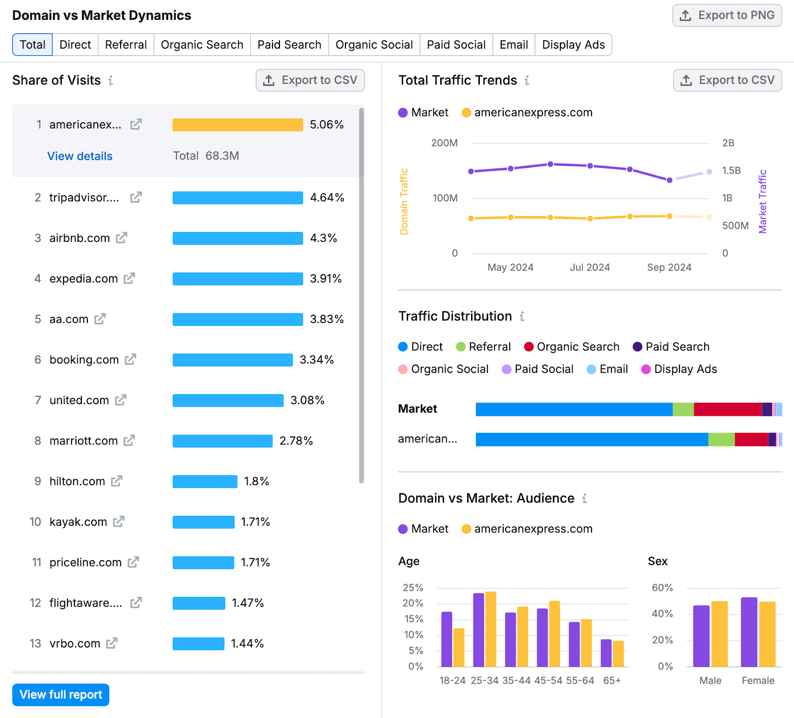Switch to the Display Ads tab
The height and width of the screenshot is (718, 794).
pyautogui.click(x=573, y=45)
